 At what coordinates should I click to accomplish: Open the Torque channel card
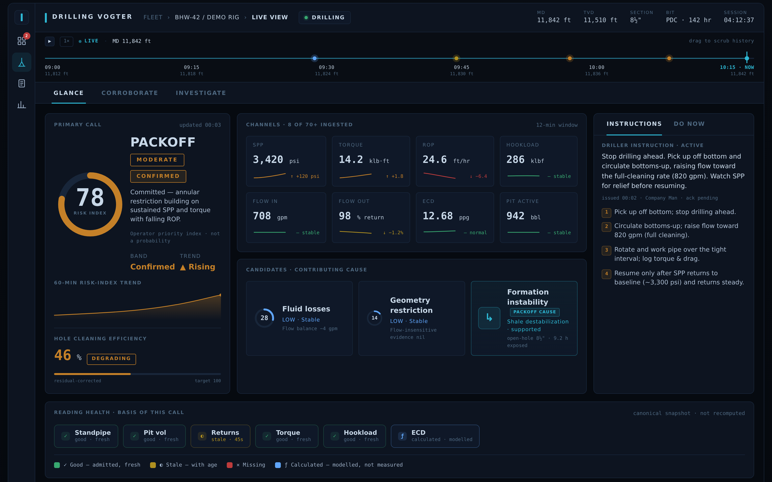coord(371,161)
